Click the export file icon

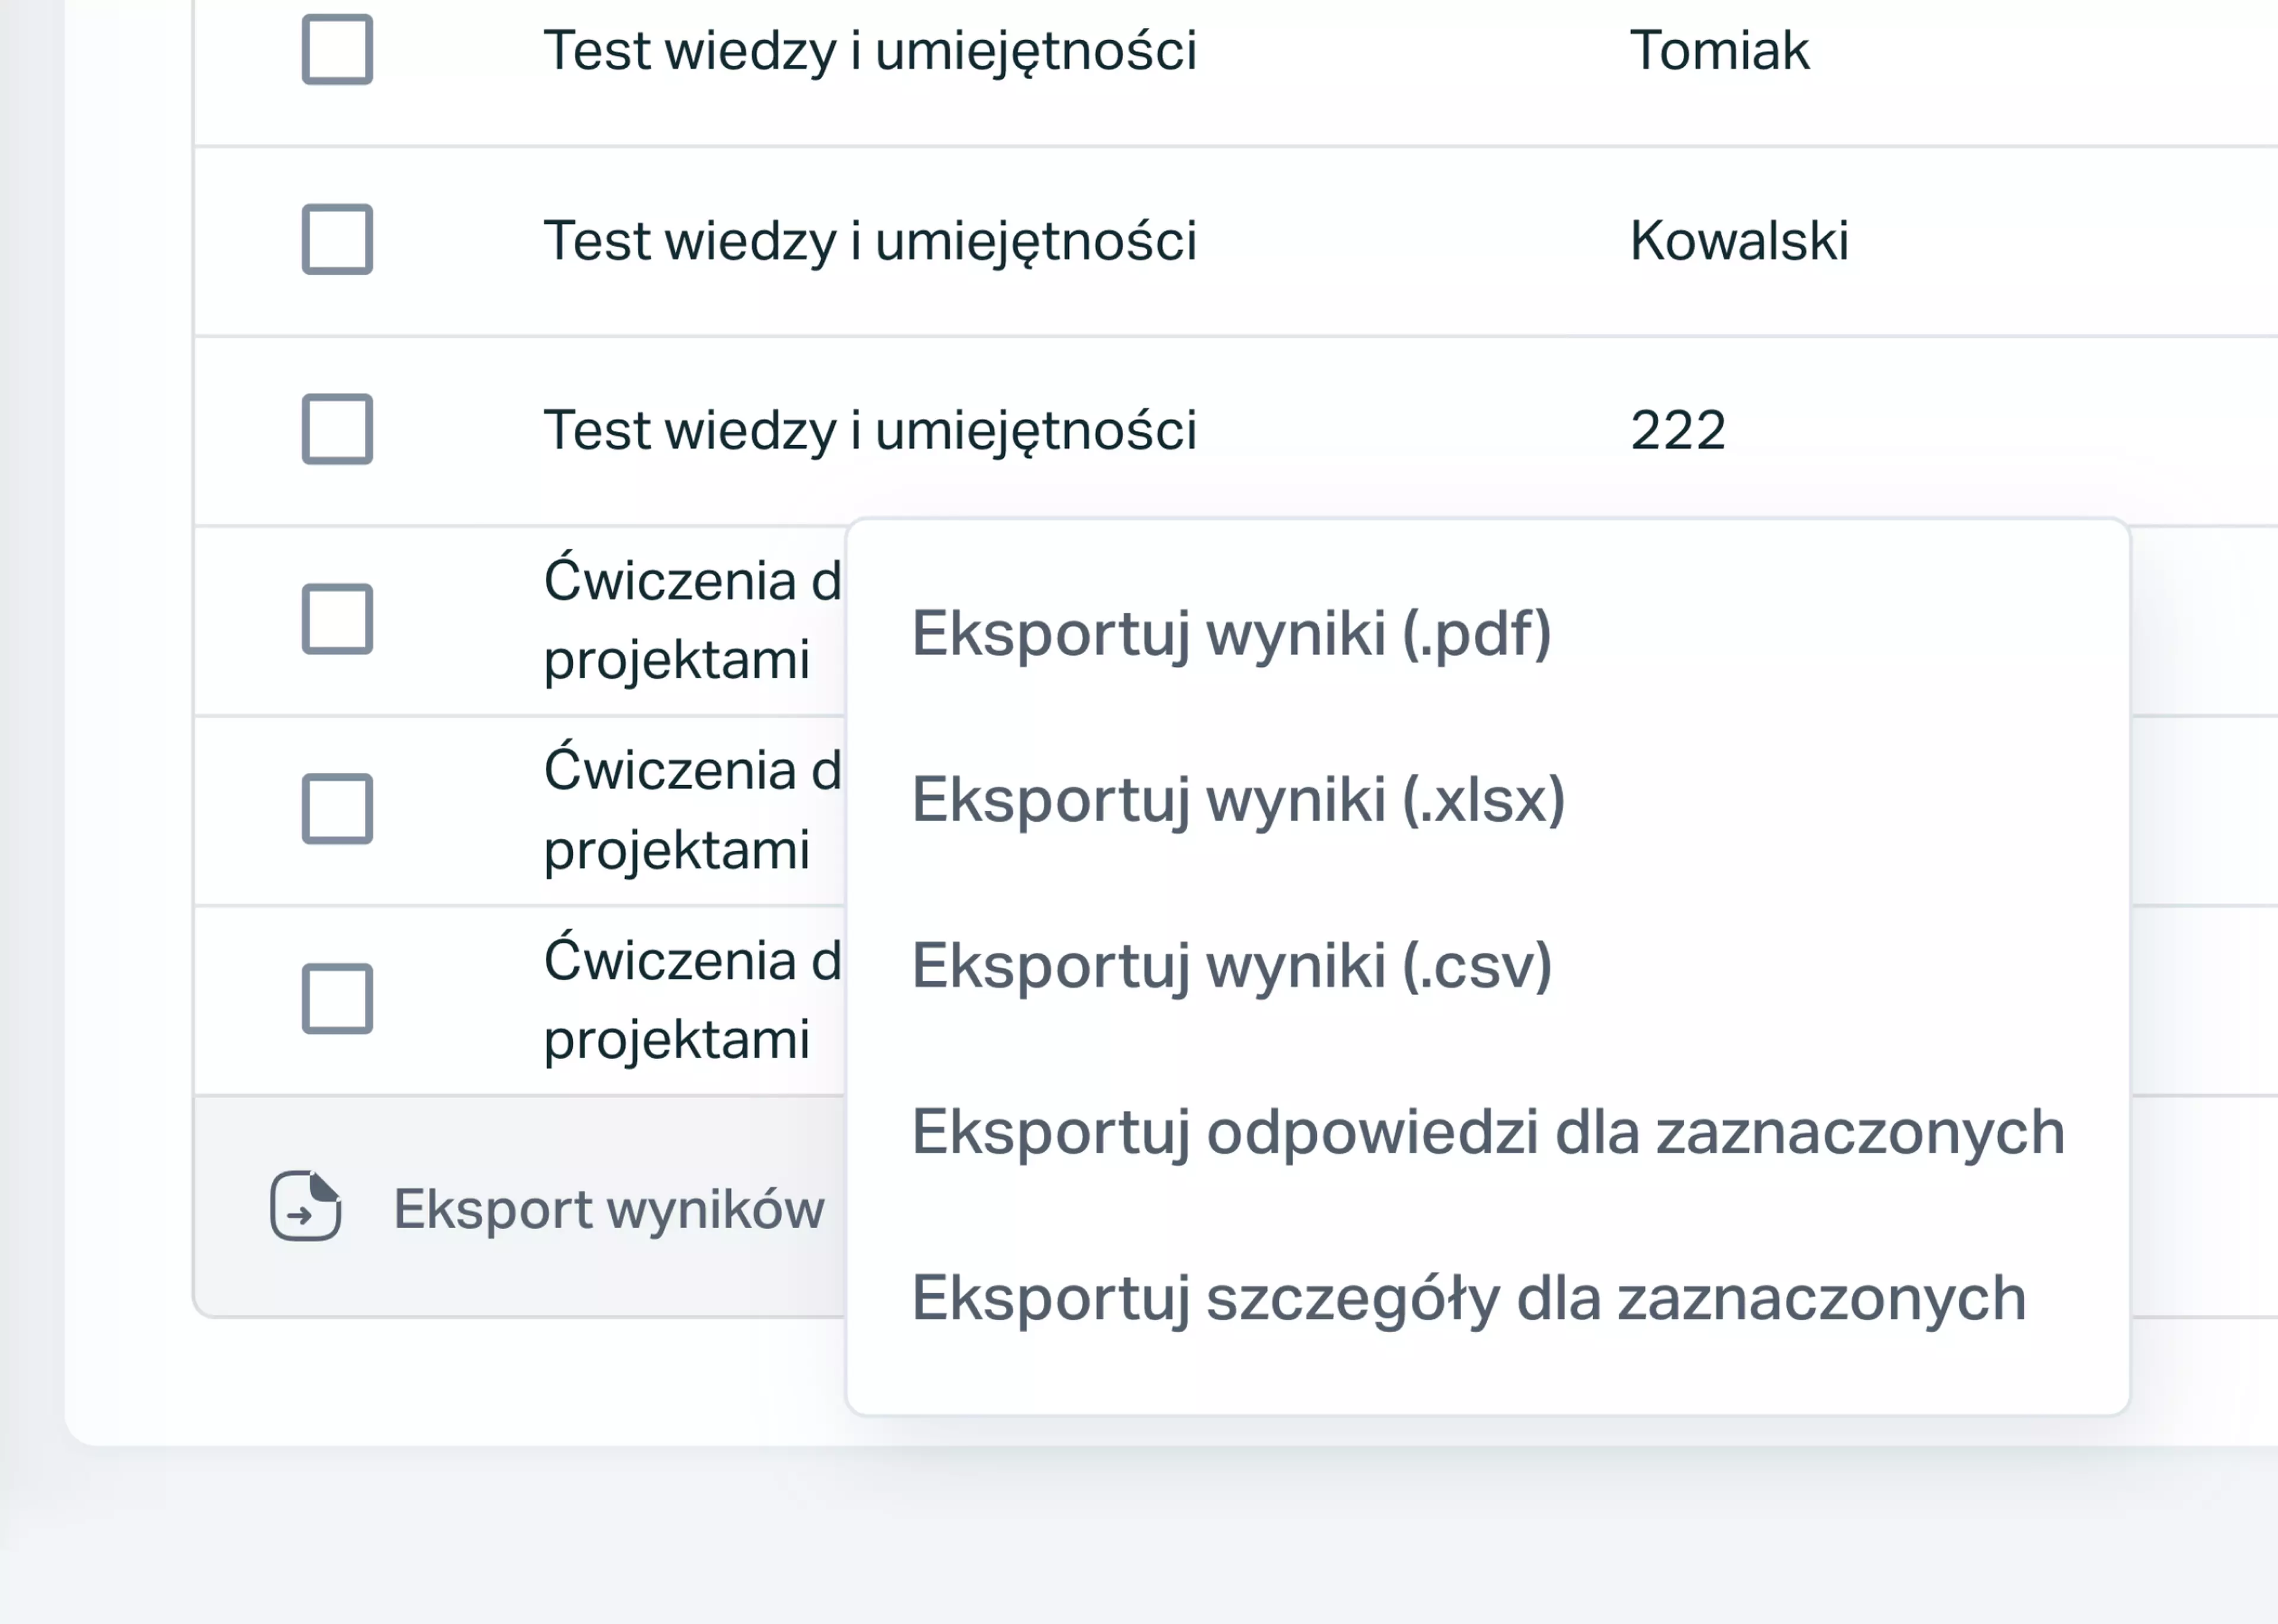click(x=306, y=1206)
